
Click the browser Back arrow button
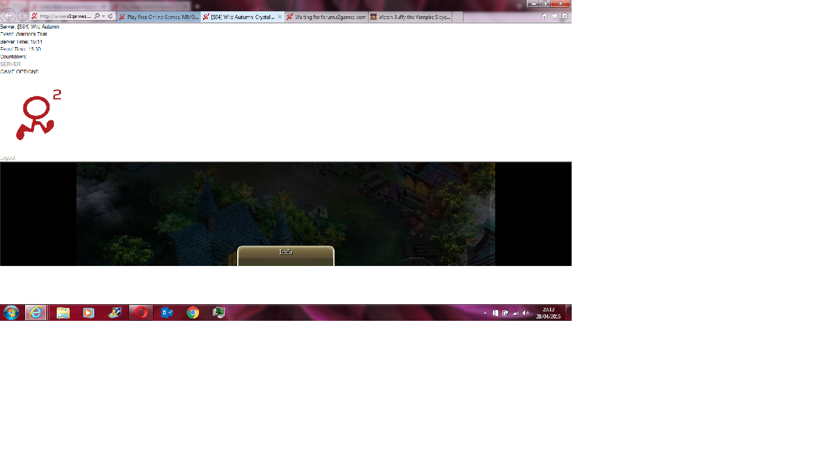pos(9,16)
